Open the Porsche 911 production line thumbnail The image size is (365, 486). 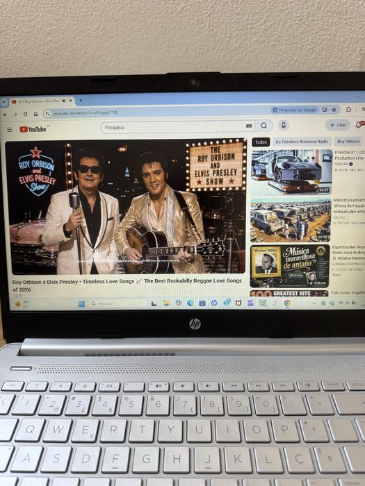click(x=291, y=172)
